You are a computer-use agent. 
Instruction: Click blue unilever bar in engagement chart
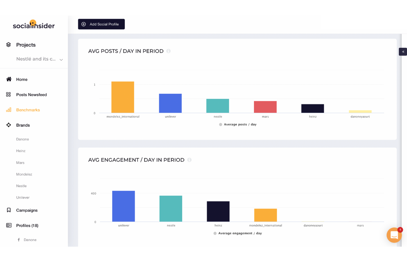coord(123,206)
